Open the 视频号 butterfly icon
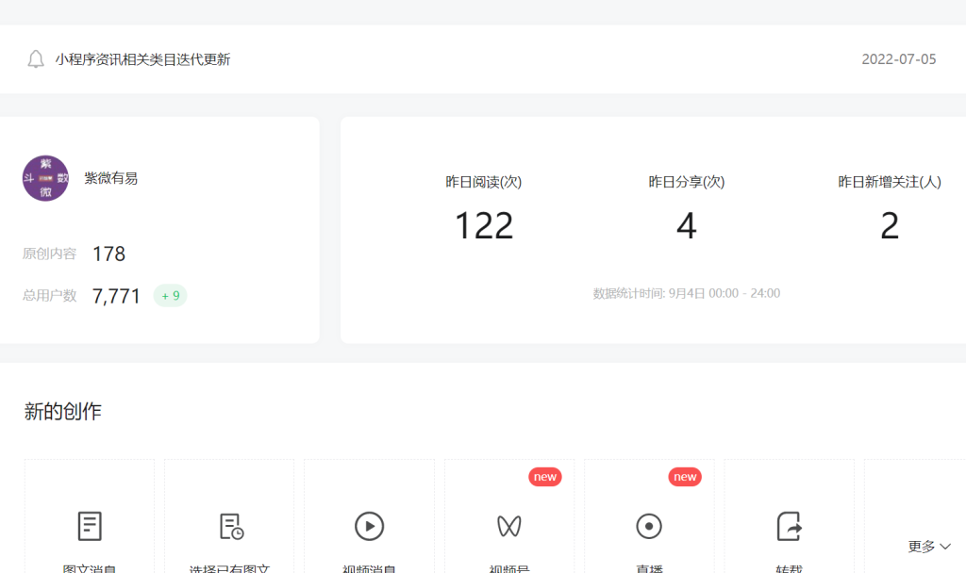This screenshot has width=966, height=573. click(509, 526)
